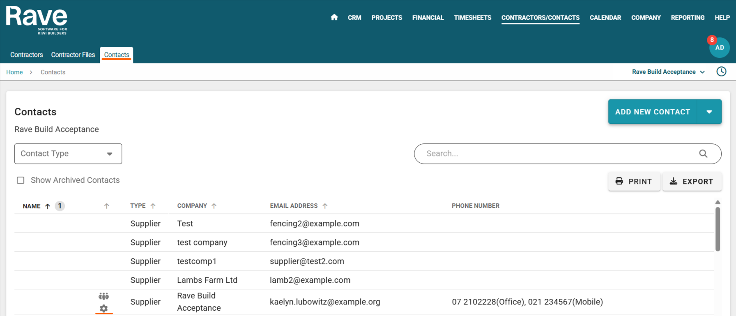The height and width of the screenshot is (316, 736).
Task: Click the EMAIL ADDRESS sort arrow
Action: pos(325,206)
